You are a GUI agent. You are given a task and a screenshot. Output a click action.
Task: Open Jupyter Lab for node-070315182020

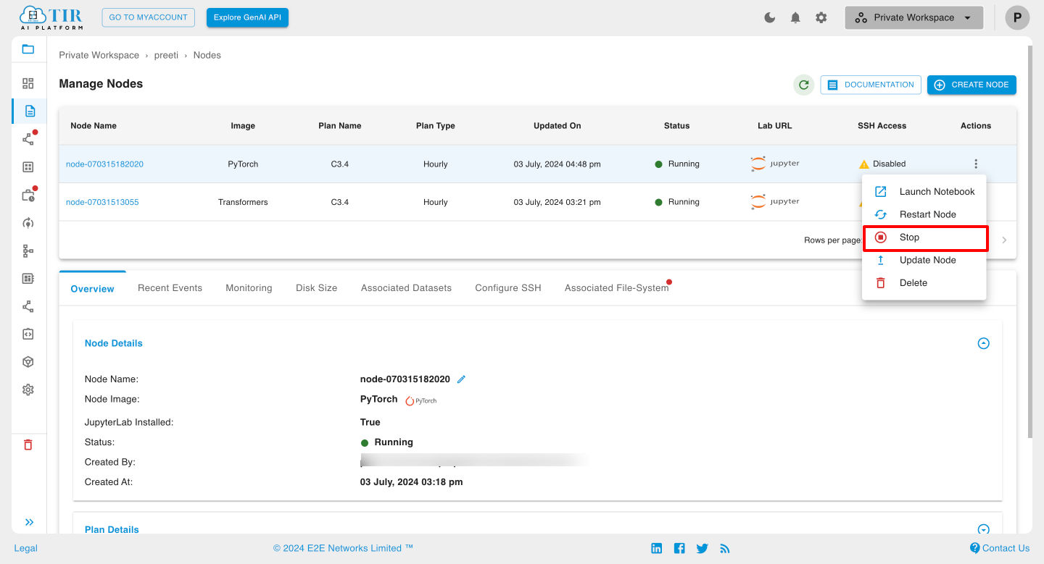[775, 164]
